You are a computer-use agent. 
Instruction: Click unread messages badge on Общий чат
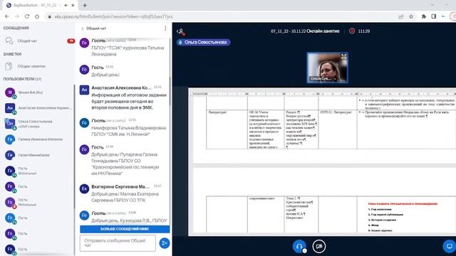(71, 41)
